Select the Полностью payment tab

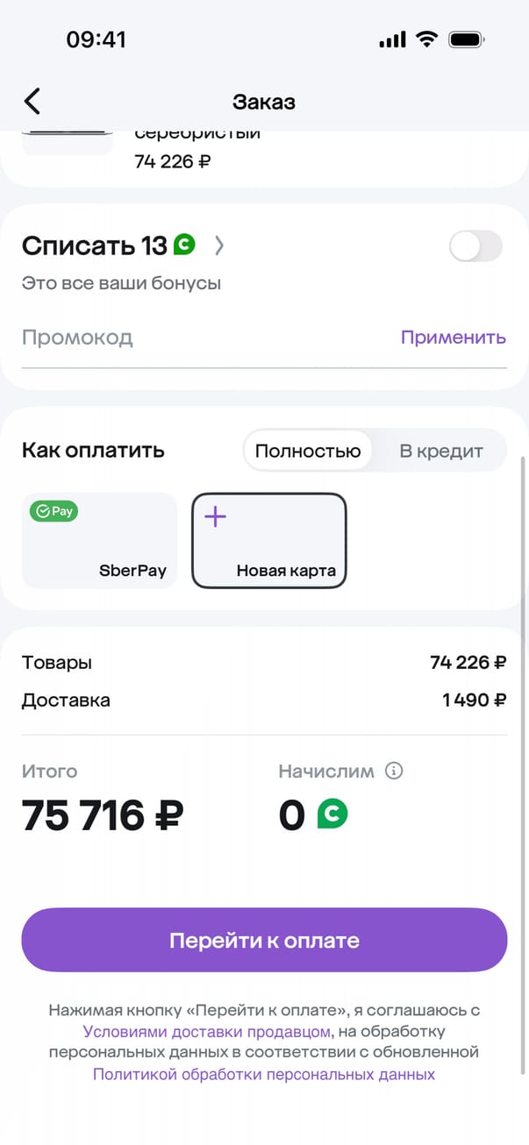(308, 452)
